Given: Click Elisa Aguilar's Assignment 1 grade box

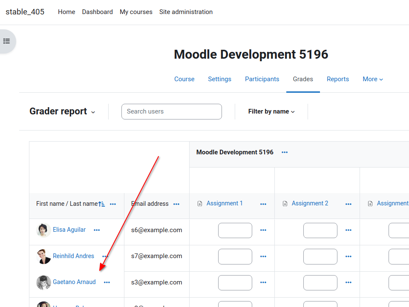Looking at the screenshot, I should pos(235,230).
